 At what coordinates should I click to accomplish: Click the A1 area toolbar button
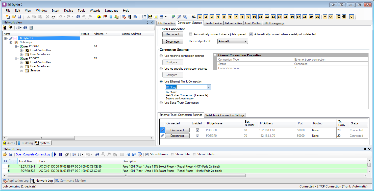194,17
